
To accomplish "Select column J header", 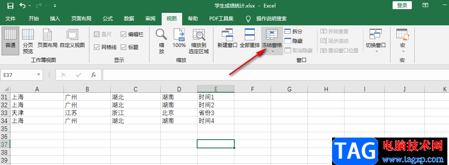I will [404, 89].
